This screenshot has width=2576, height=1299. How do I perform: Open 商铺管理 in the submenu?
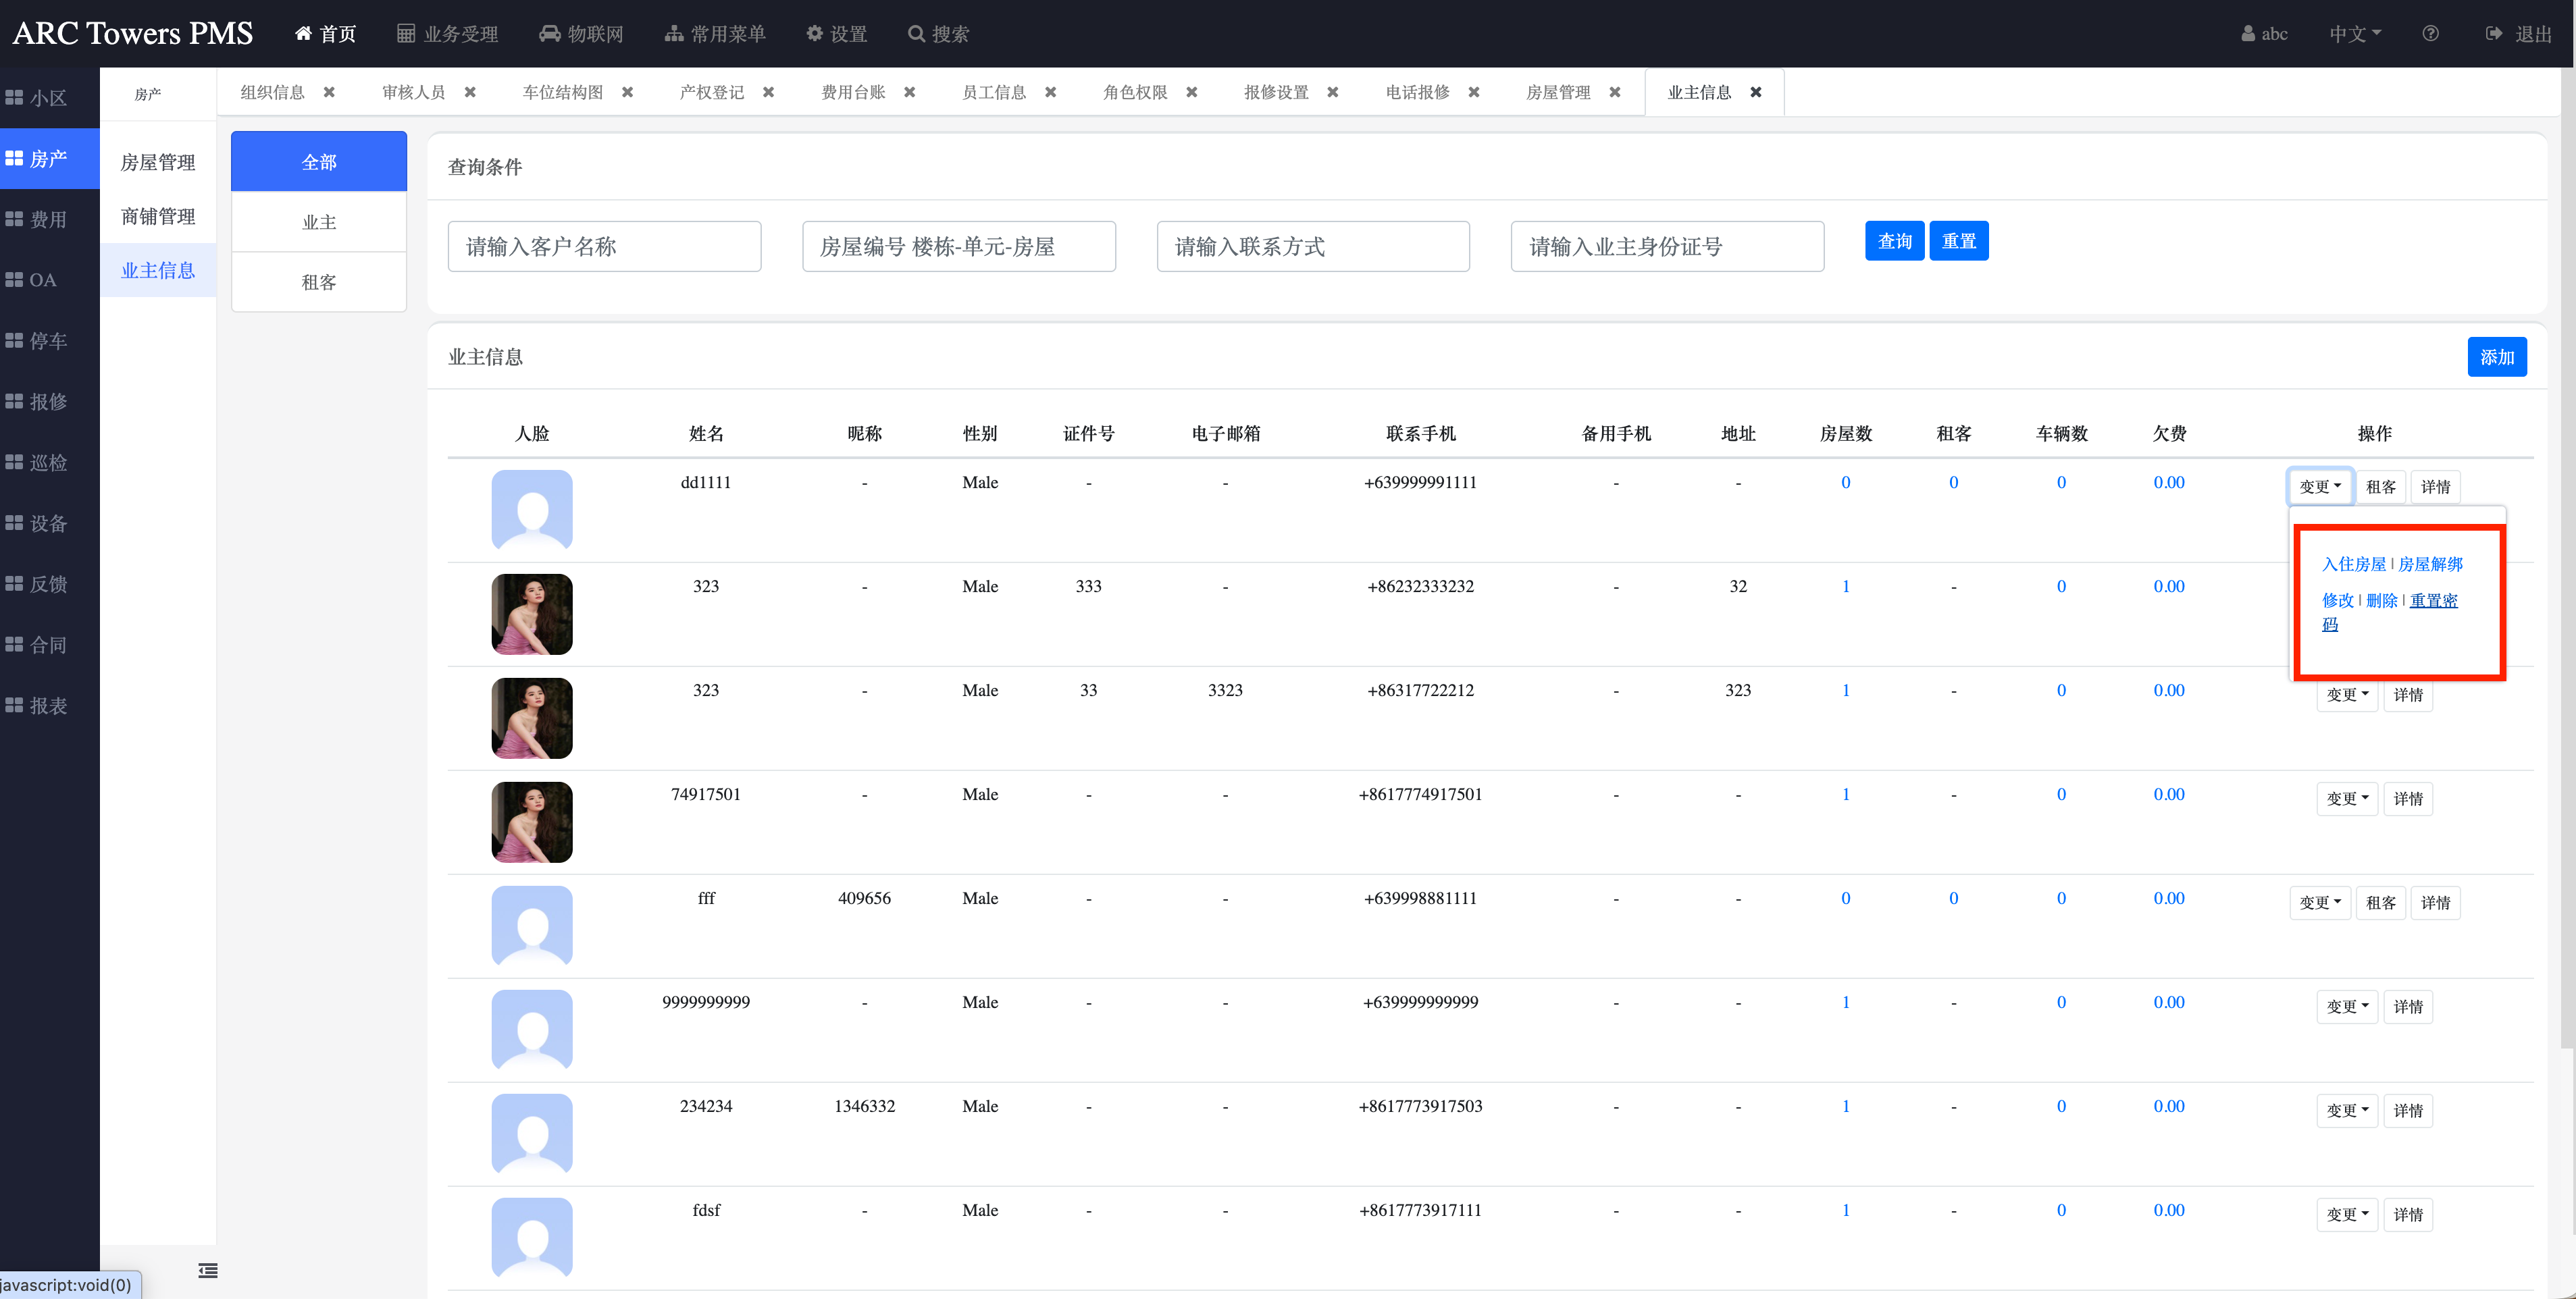tap(158, 216)
